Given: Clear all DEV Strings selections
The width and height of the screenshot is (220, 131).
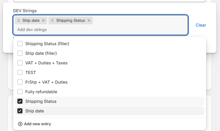Looking at the screenshot, I should point(201,25).
